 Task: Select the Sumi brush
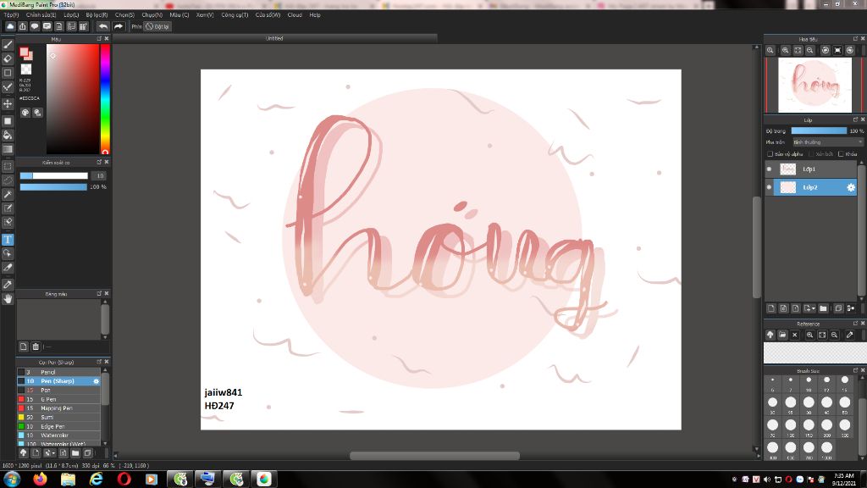(58, 417)
